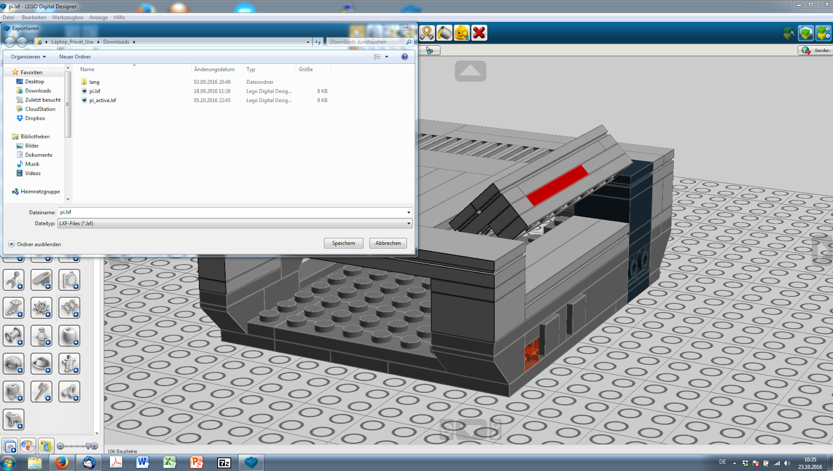
Task: Open the dog animal brick category
Action: pos(14,419)
